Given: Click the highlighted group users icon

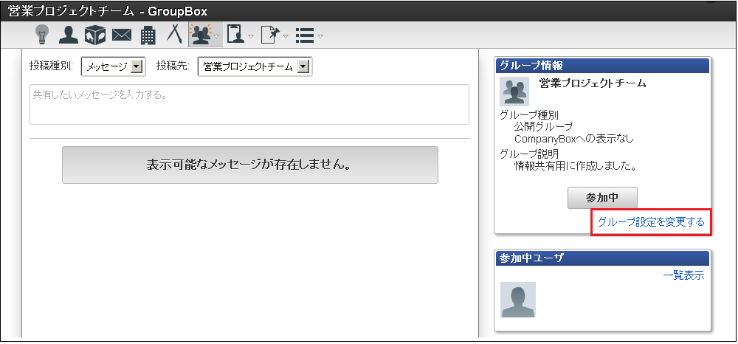Looking at the screenshot, I should coord(201,35).
